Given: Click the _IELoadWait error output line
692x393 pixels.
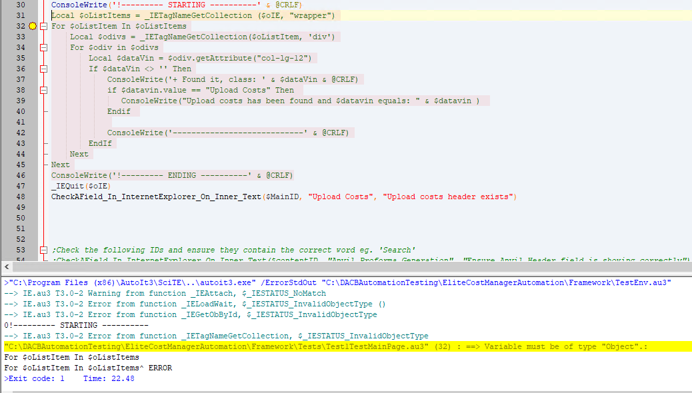Looking at the screenshot, I should point(195,304).
